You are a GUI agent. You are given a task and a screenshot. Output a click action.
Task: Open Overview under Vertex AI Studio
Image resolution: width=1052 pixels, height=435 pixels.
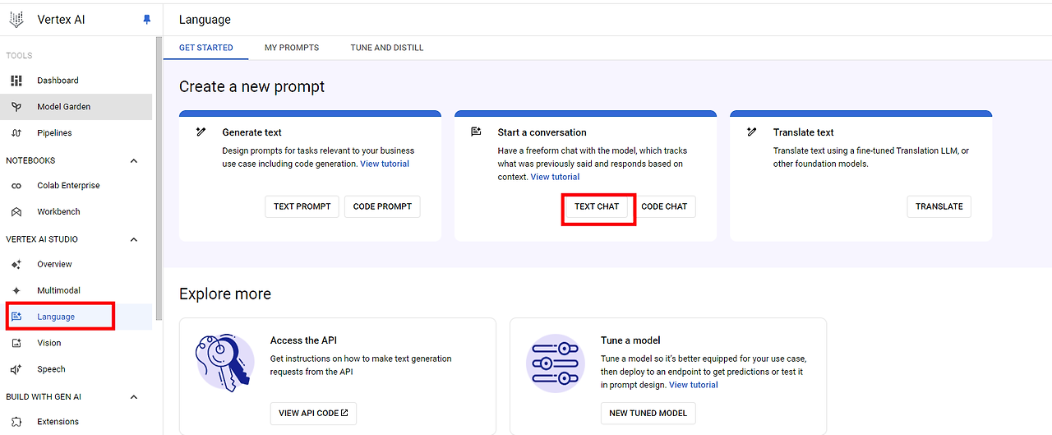[76, 265]
